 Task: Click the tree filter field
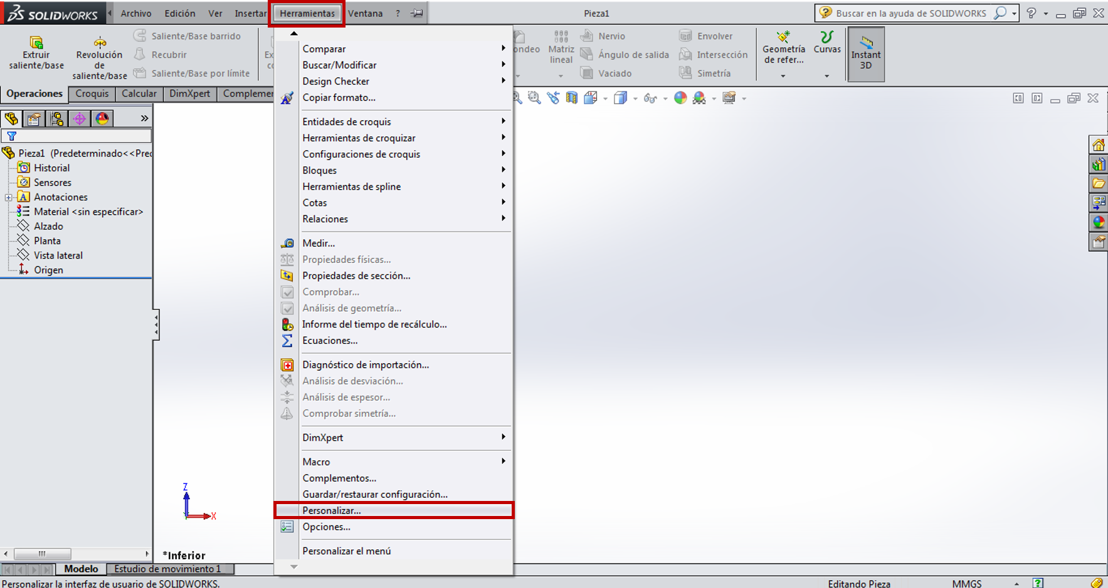[x=77, y=135]
